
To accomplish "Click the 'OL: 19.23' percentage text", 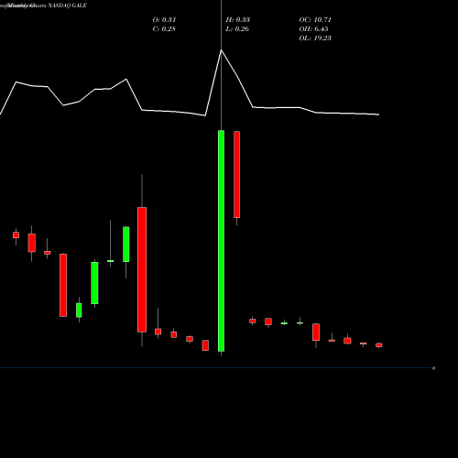I will 315,38.
